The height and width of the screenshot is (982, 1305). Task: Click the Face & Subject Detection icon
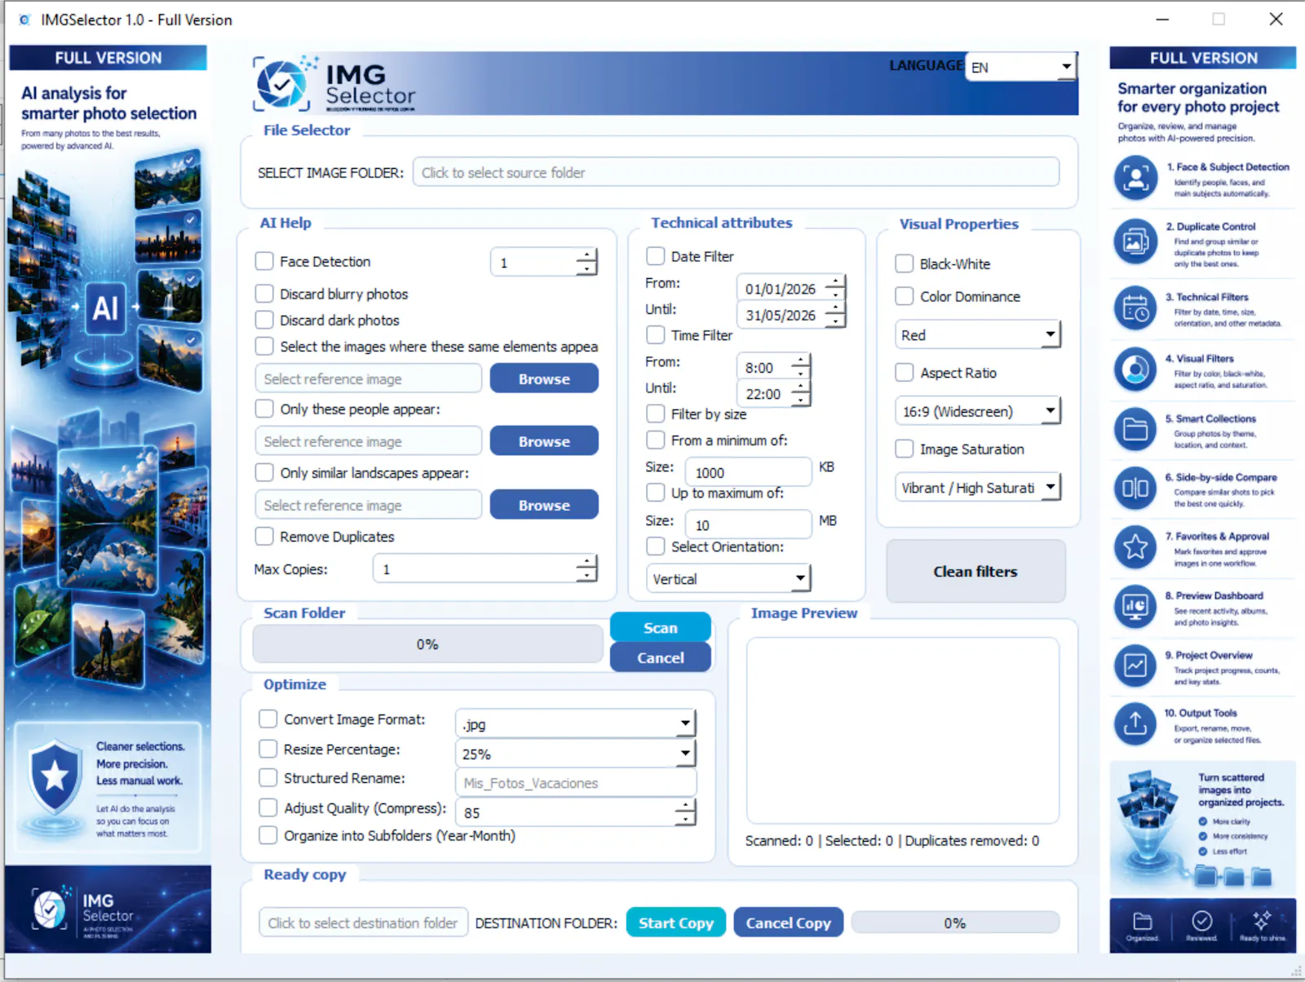[x=1135, y=178]
